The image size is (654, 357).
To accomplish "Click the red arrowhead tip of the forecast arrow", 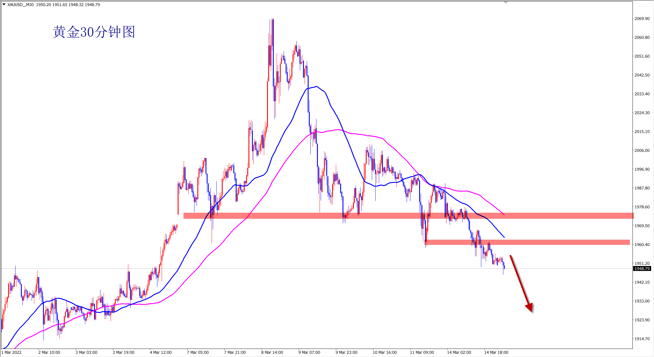I will (x=532, y=311).
